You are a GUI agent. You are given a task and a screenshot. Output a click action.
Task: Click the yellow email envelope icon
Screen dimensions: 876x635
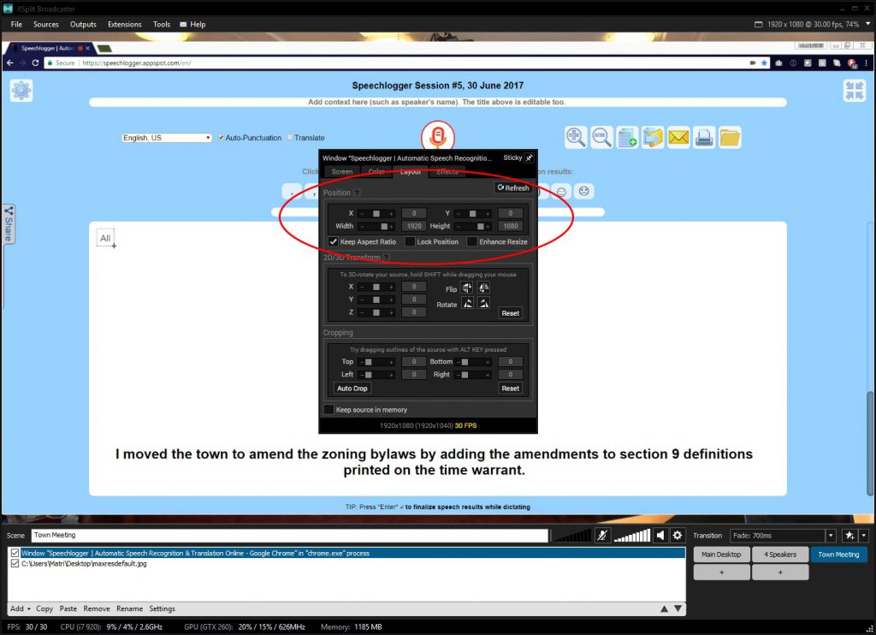pos(678,137)
